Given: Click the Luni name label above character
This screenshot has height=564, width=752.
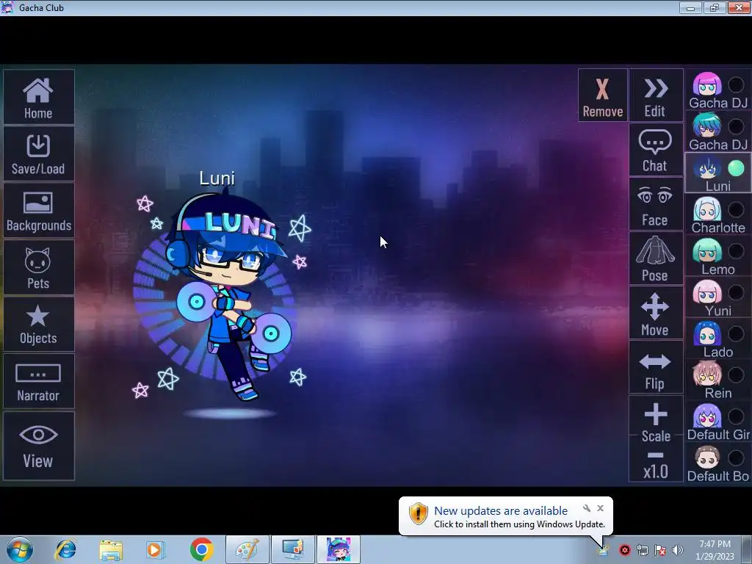Looking at the screenshot, I should [x=217, y=178].
